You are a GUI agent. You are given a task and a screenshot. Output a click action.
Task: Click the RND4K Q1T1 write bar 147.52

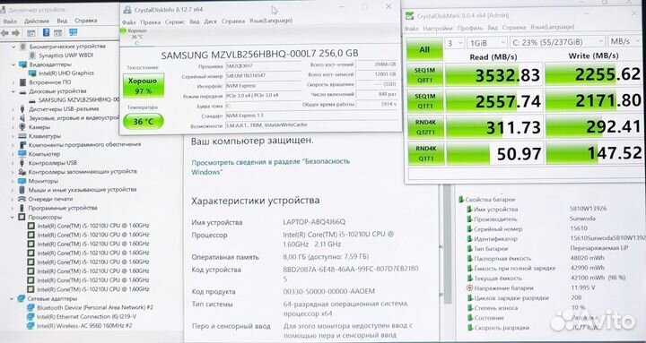point(594,153)
